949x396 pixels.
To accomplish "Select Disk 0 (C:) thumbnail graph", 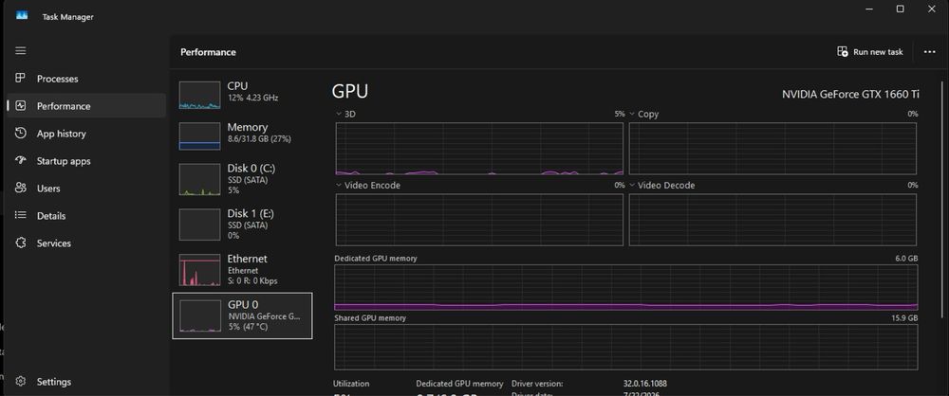I will (x=199, y=179).
